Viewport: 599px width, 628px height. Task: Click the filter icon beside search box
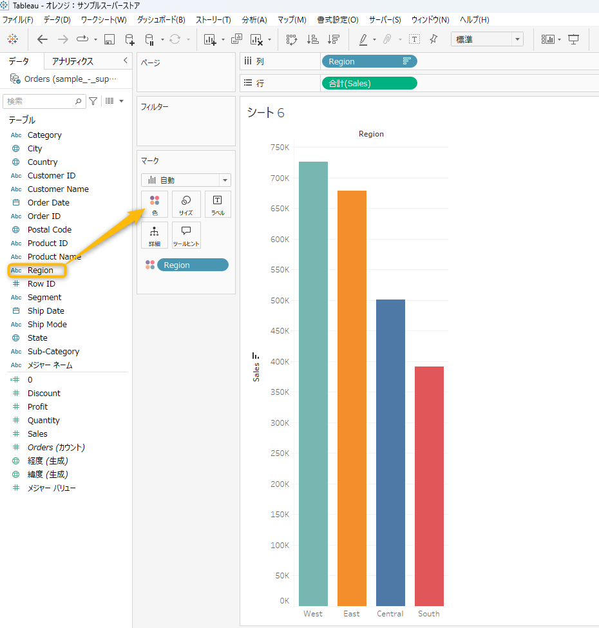pyautogui.click(x=93, y=101)
